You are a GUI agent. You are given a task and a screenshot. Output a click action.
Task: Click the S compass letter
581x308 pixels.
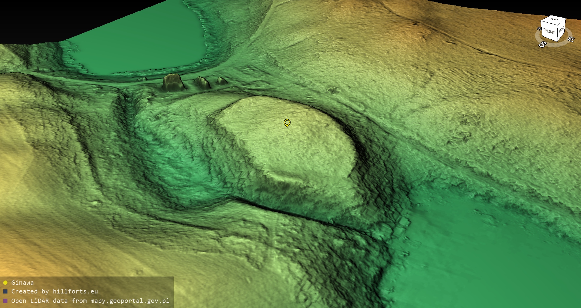[x=542, y=45]
